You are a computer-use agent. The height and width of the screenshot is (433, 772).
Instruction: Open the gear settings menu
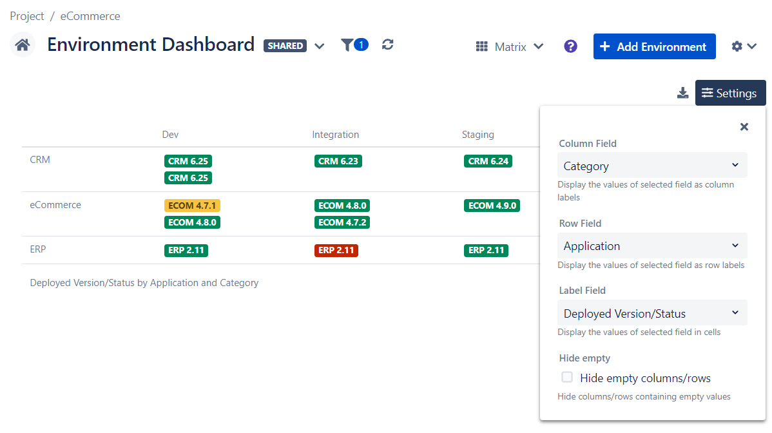coord(744,46)
